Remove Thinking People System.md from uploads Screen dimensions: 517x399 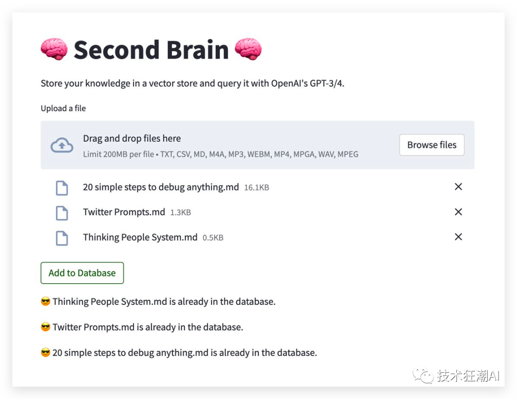458,237
